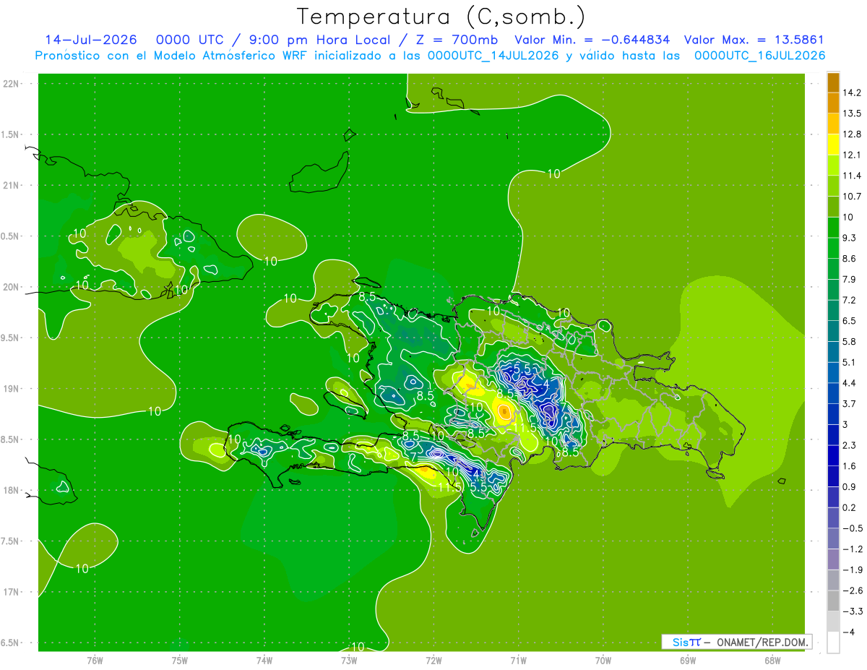
Task: Click the "11.4" colorbar value
Action: (852, 176)
